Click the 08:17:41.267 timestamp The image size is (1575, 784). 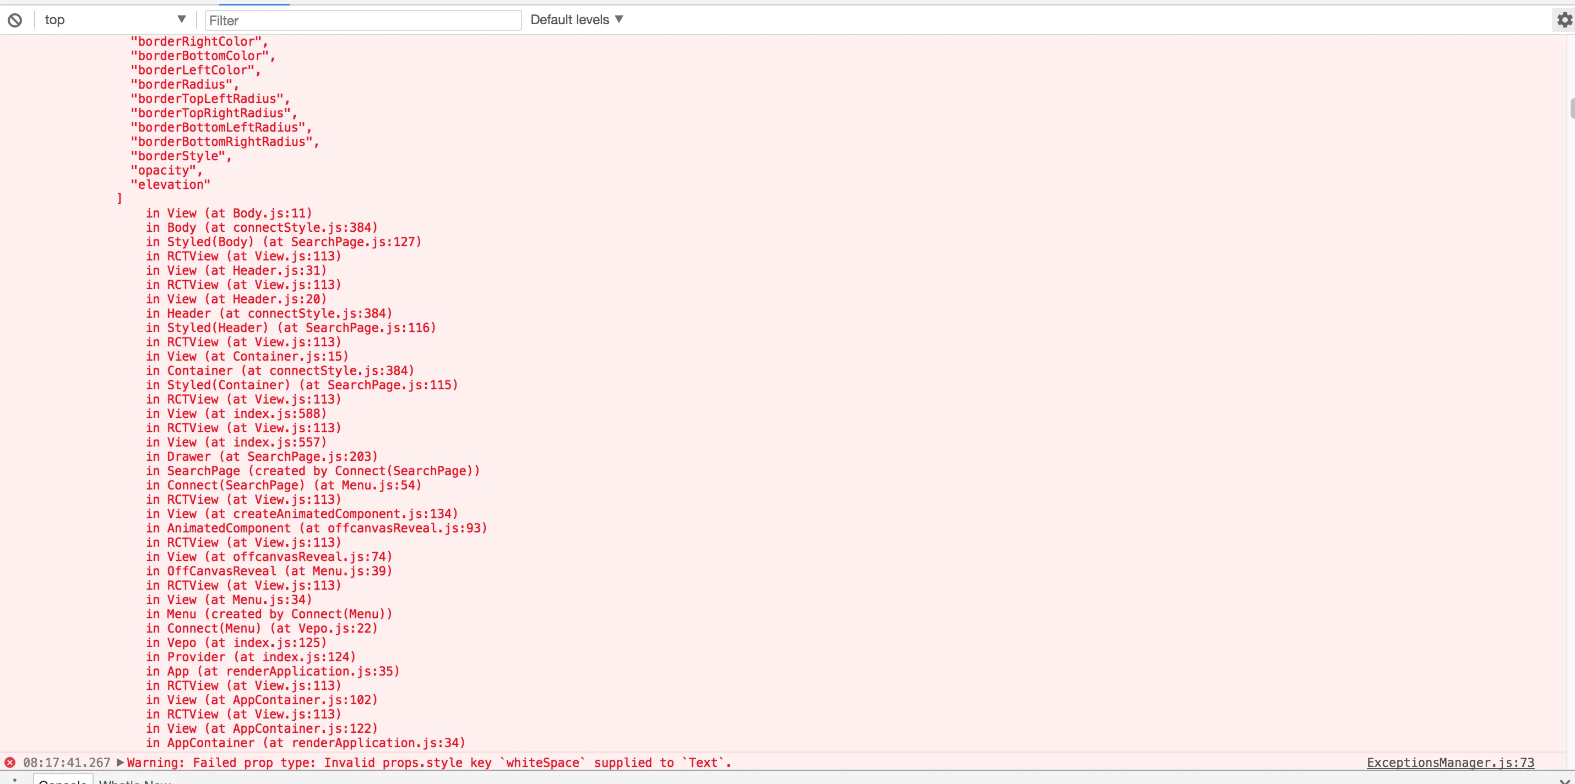click(67, 763)
